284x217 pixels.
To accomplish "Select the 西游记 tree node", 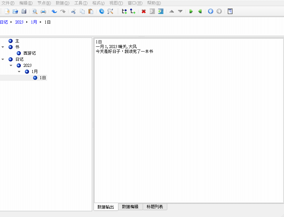I will [29, 53].
